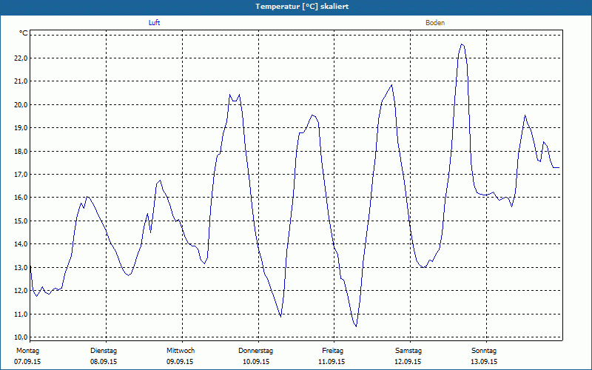Select the 14,0 y-axis label

coord(21,244)
